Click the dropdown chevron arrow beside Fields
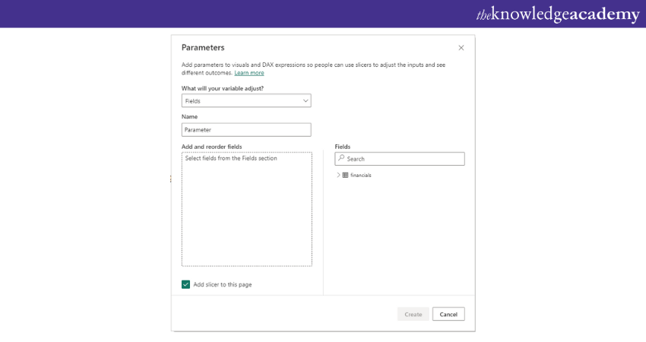 coord(306,100)
